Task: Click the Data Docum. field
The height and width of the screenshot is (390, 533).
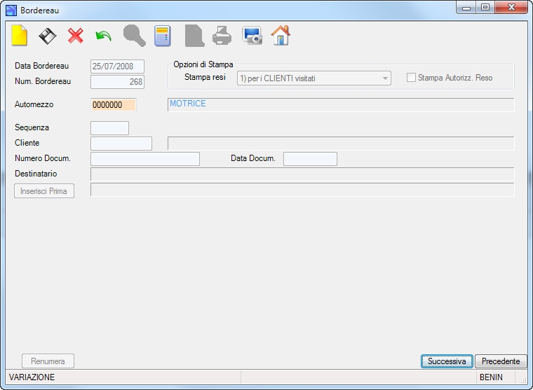Action: [311, 159]
